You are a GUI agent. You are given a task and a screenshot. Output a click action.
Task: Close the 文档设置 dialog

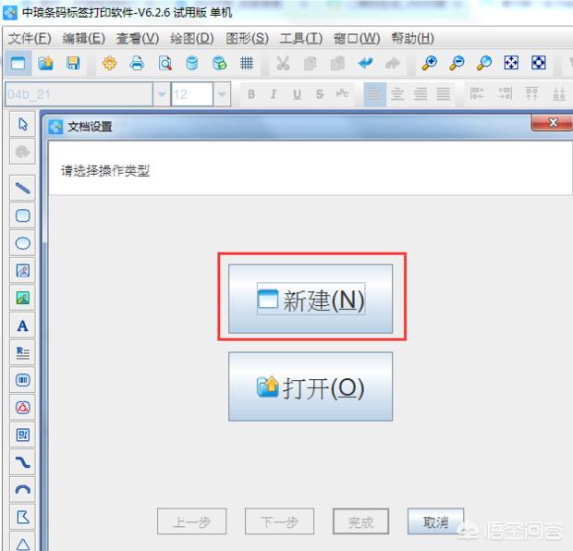(553, 122)
